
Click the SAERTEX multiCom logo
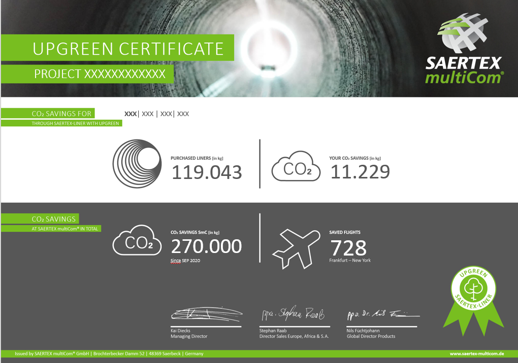click(464, 49)
